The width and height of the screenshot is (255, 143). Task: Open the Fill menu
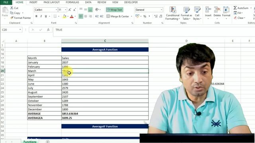click(x=238, y=13)
